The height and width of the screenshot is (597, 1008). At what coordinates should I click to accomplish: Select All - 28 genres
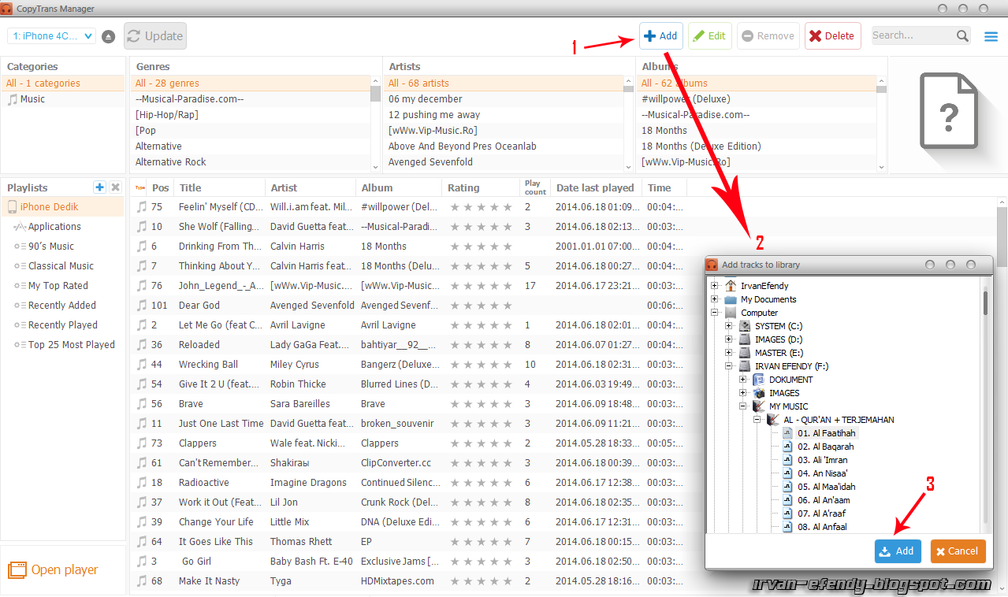click(250, 83)
